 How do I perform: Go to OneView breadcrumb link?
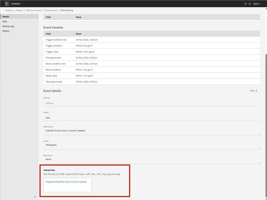[9, 10]
